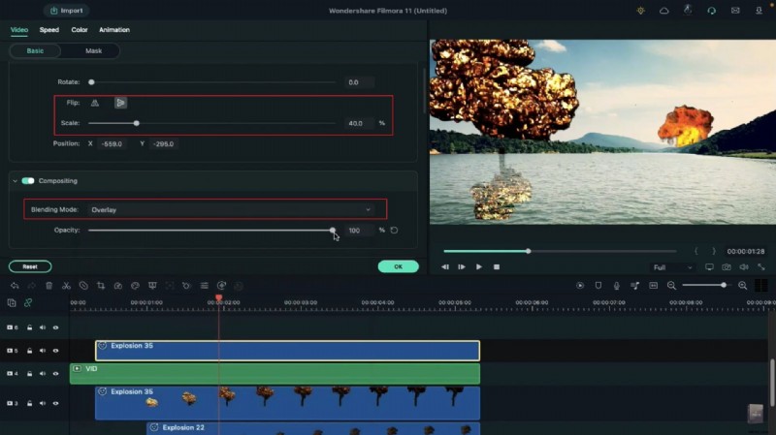
Task: Open the cloud icon in the title bar
Action: (664, 11)
